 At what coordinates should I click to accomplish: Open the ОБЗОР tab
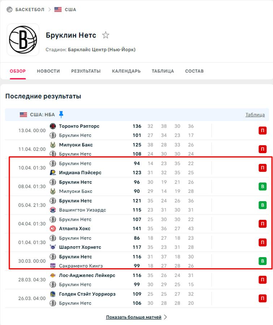[x=18, y=71]
